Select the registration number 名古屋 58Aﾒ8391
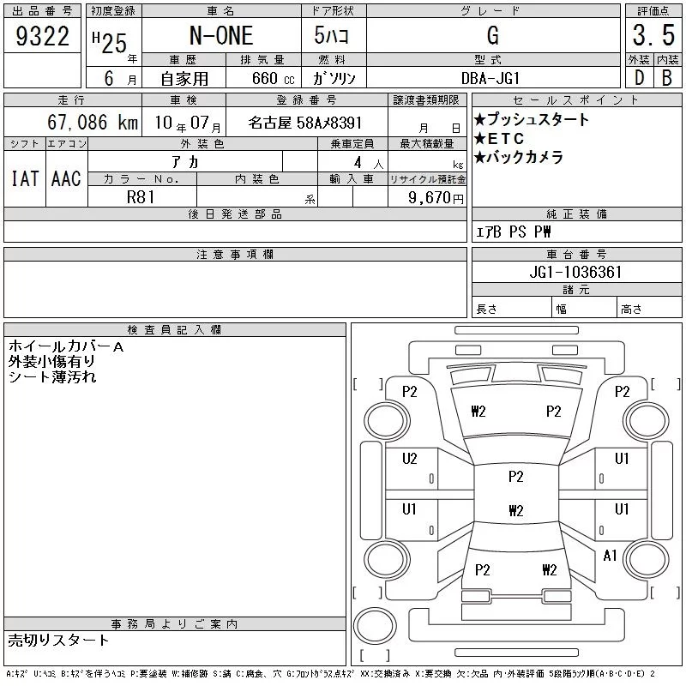This screenshot has width=686, height=686. coord(305,123)
